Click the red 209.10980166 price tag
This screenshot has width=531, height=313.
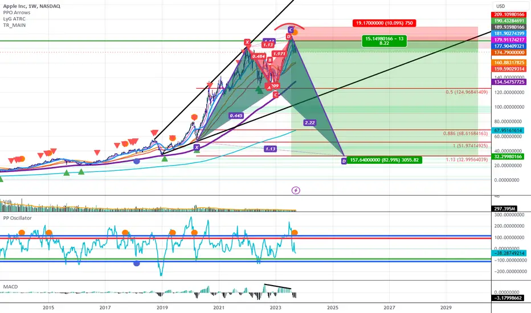509,15
